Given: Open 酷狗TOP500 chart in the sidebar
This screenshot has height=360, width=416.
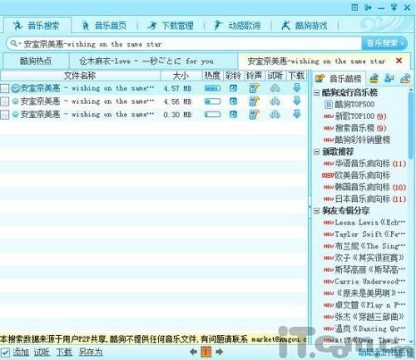Looking at the screenshot, I should coord(354,105).
